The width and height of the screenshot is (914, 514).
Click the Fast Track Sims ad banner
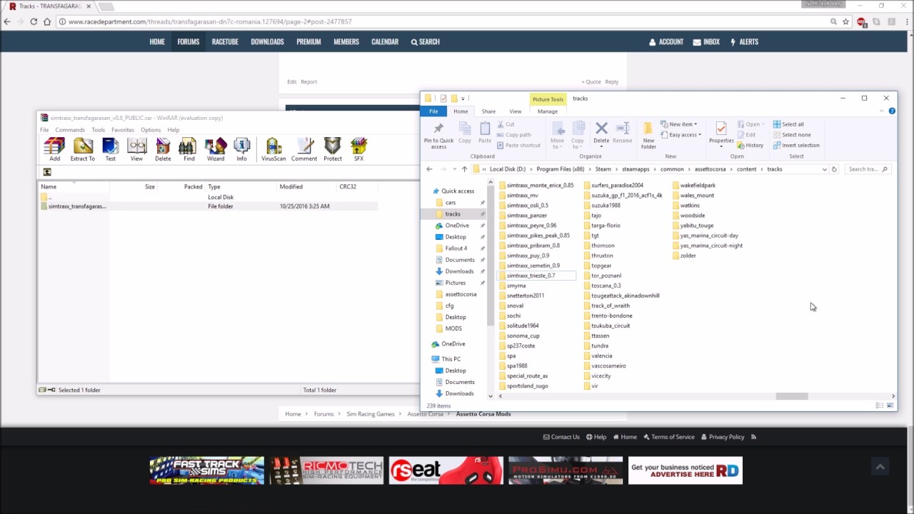[207, 470]
